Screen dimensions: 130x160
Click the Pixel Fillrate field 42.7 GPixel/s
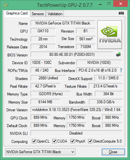click(45, 86)
